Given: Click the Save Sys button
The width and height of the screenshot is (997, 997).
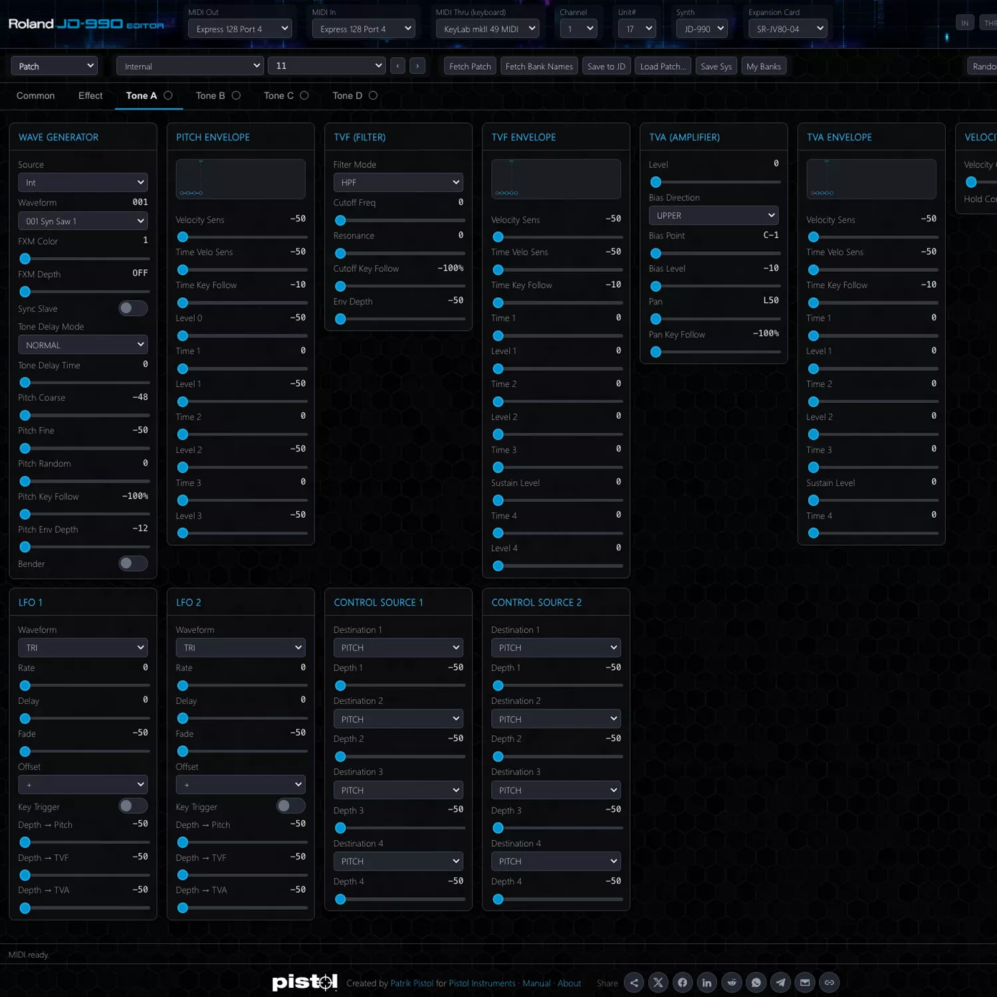Looking at the screenshot, I should coord(716,66).
